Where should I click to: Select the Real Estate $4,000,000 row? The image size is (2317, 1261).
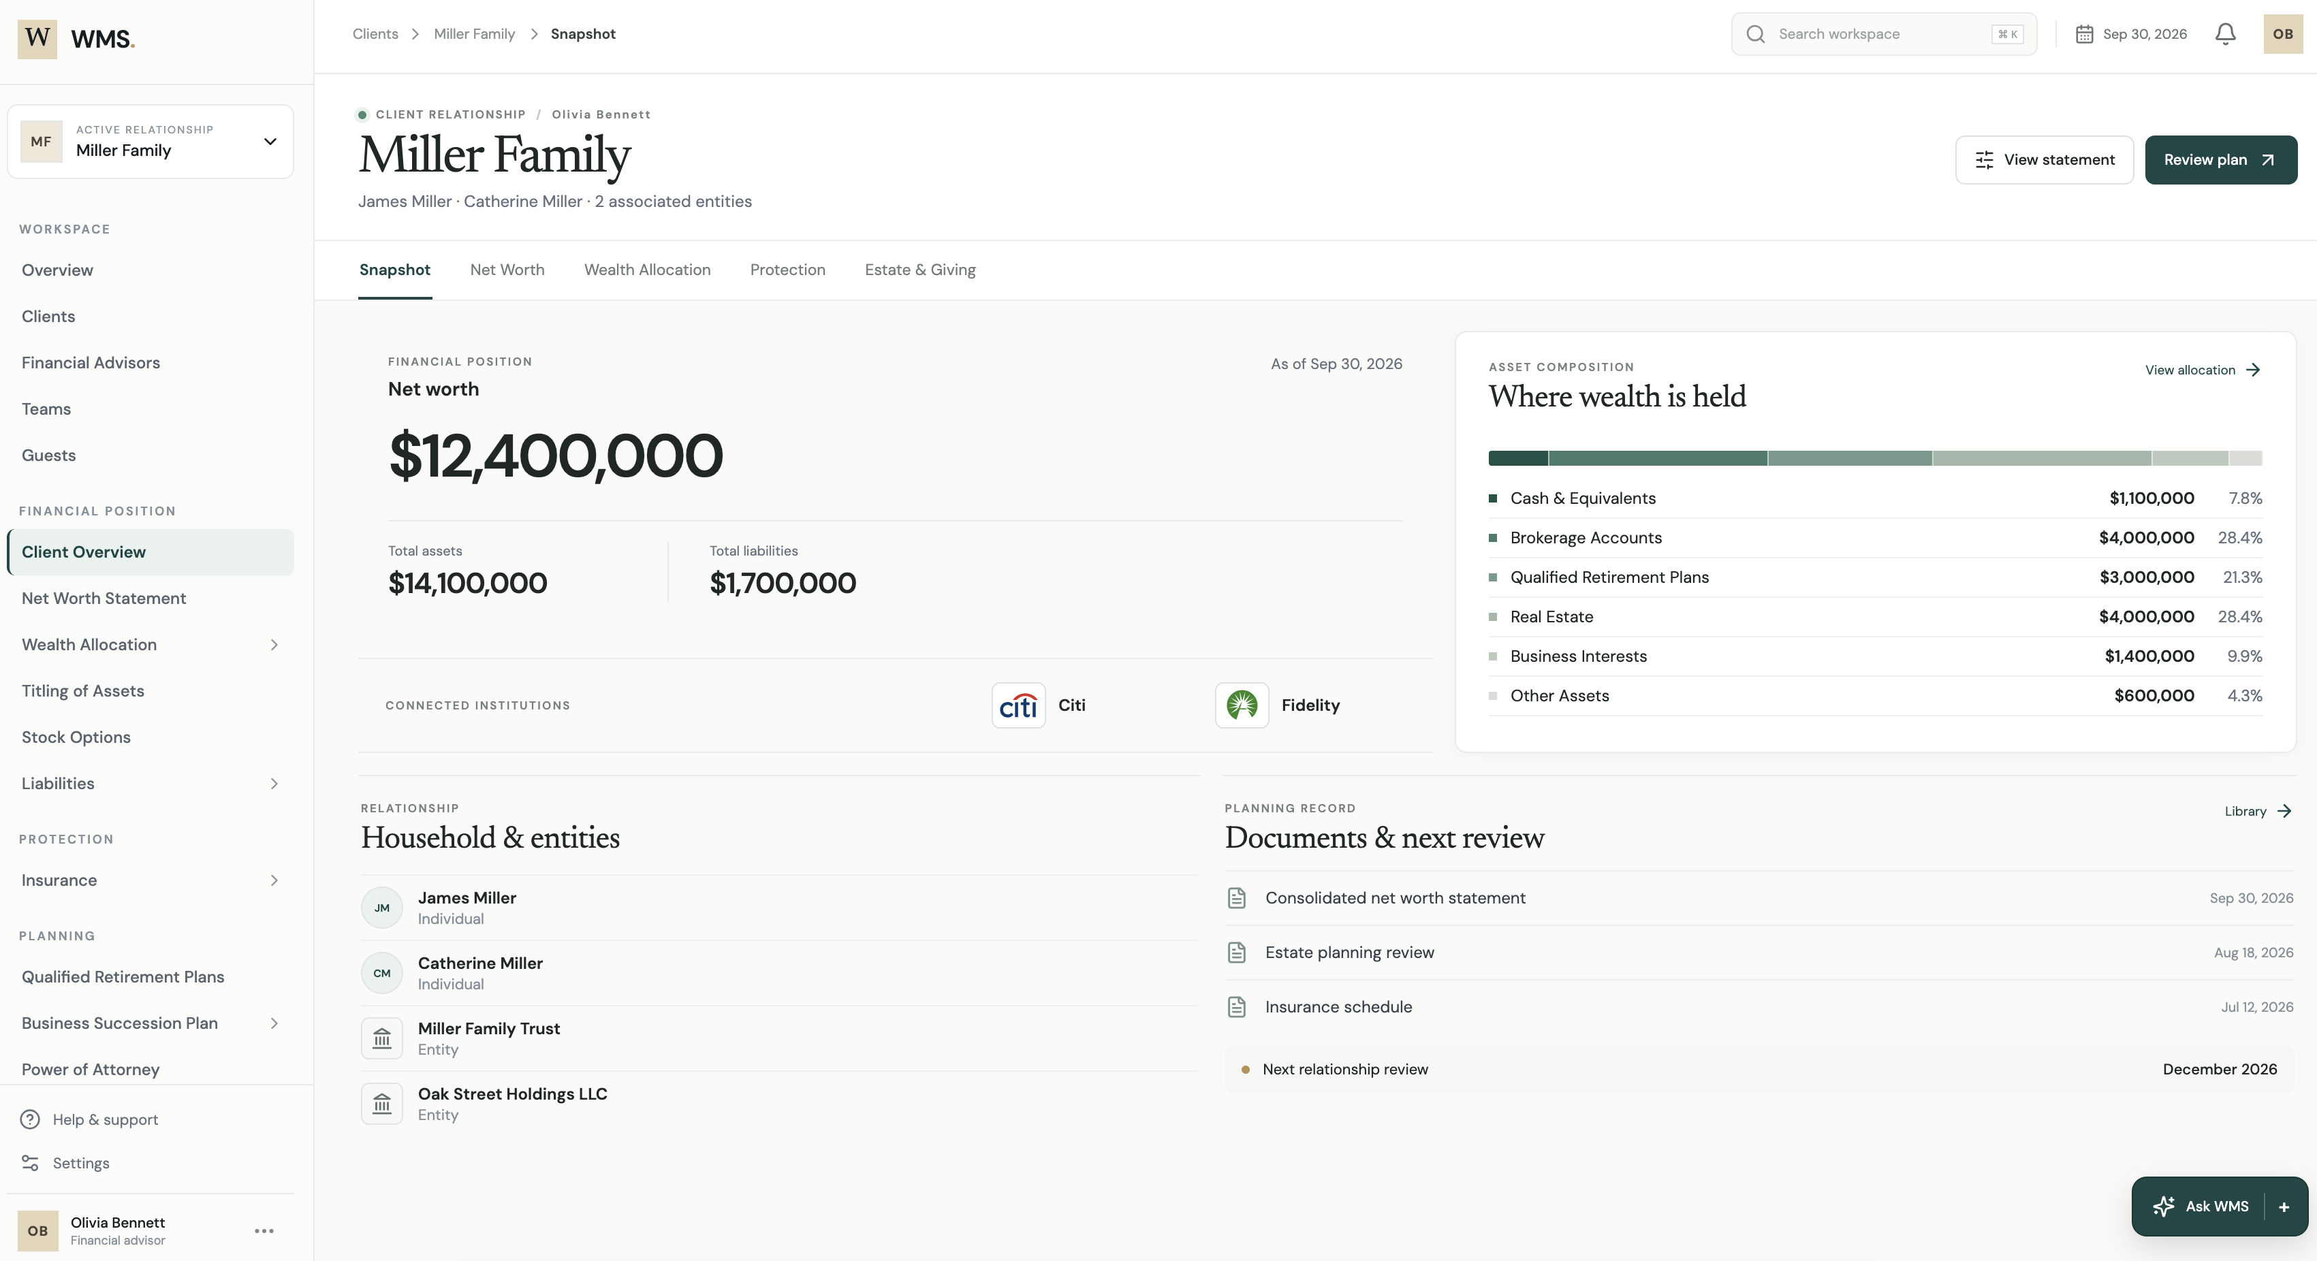coord(1876,617)
